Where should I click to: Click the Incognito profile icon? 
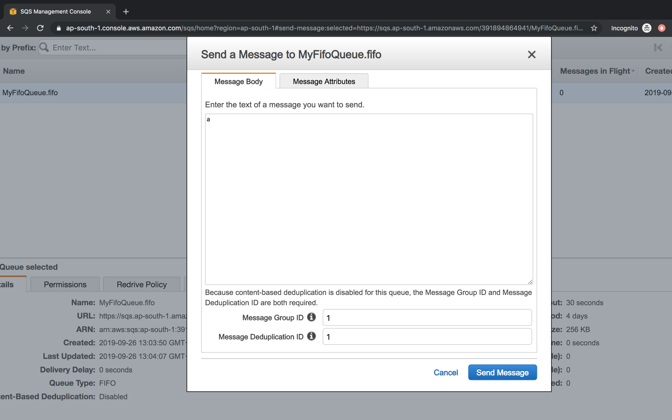coord(647,28)
